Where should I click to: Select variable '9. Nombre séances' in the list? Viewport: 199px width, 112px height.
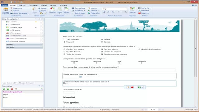pyautogui.click(x=17, y=41)
